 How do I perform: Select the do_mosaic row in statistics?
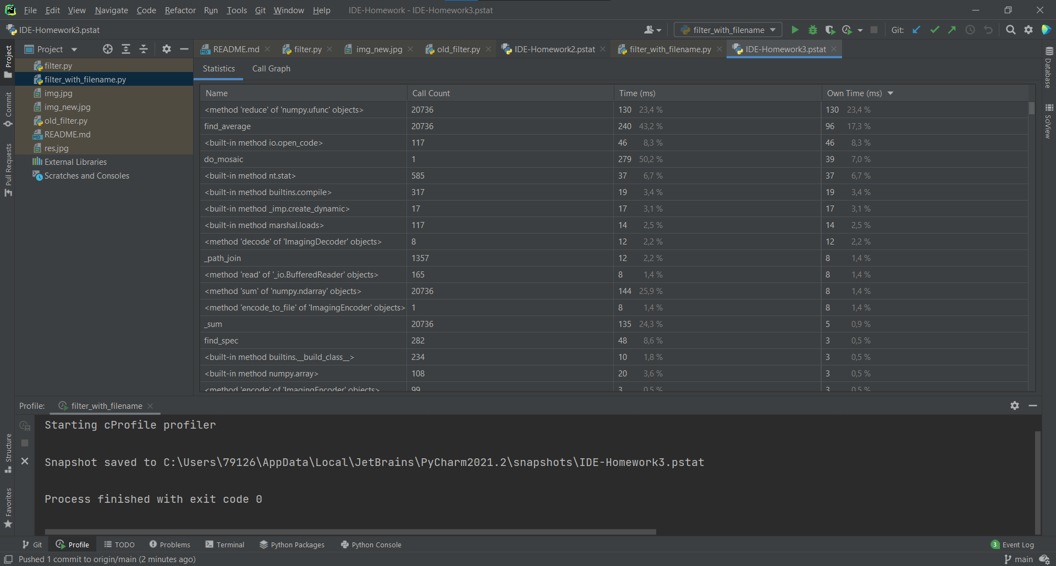[x=614, y=159]
